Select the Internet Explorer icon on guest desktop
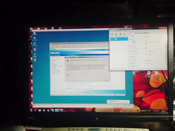Viewport: 175px width, 131px height. pyautogui.click(x=35, y=55)
